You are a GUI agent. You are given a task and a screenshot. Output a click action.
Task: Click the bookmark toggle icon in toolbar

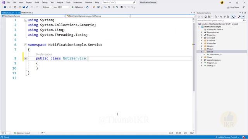point(121,7)
